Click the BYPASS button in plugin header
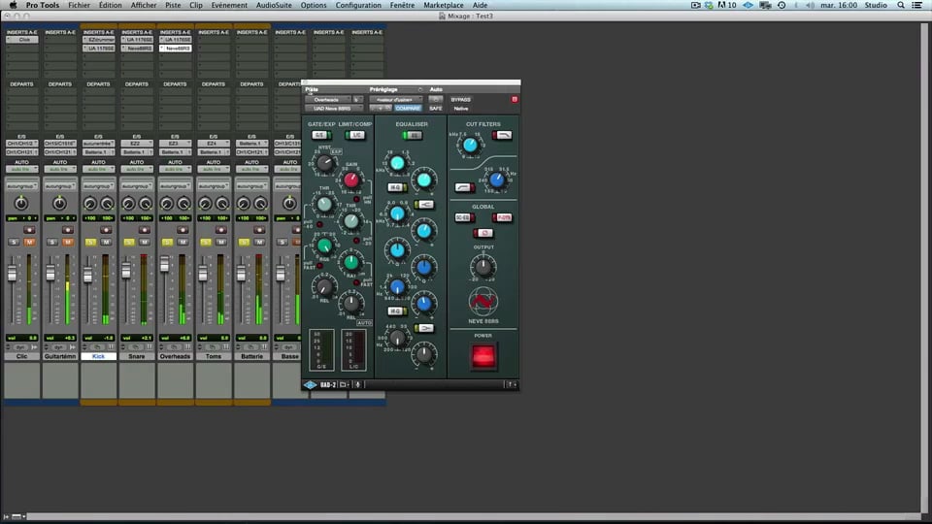Viewport: 932px width, 524px height. [x=460, y=99]
